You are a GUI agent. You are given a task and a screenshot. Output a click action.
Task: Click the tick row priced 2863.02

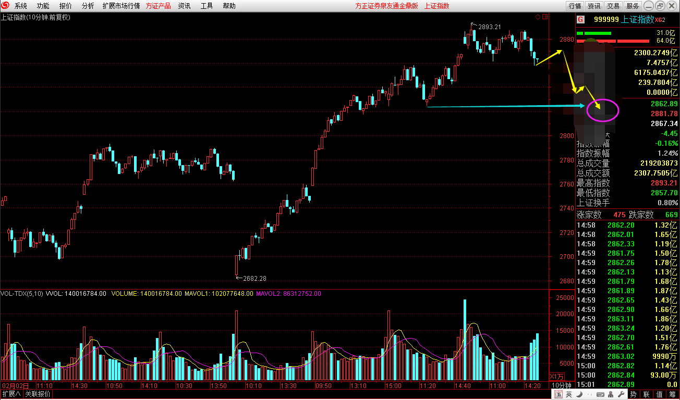coord(627,356)
